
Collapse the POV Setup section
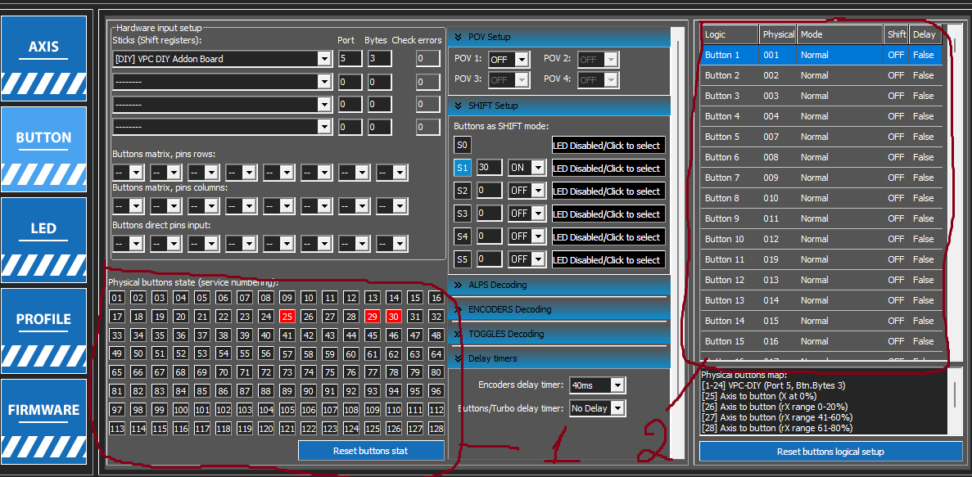(459, 37)
